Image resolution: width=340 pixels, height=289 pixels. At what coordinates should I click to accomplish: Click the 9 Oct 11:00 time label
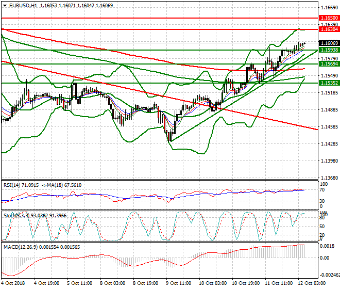[178, 283]
